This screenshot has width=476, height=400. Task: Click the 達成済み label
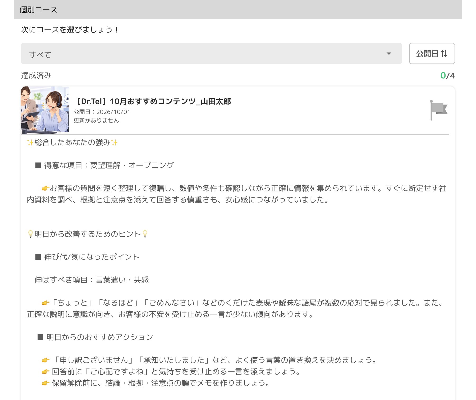pos(36,75)
